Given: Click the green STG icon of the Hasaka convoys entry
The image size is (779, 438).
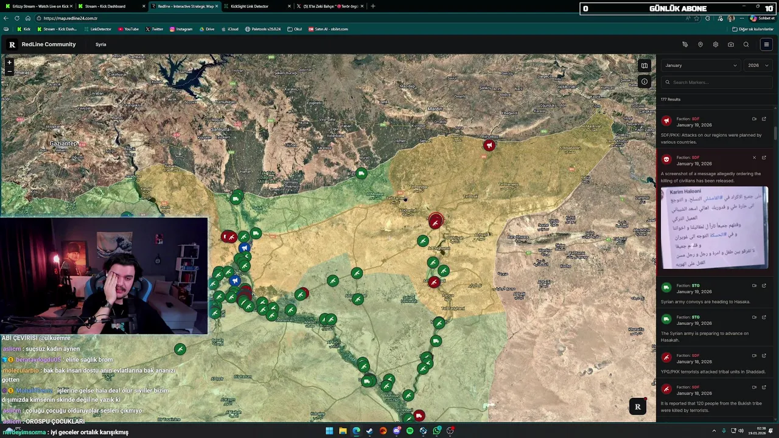Looking at the screenshot, I should (x=666, y=288).
